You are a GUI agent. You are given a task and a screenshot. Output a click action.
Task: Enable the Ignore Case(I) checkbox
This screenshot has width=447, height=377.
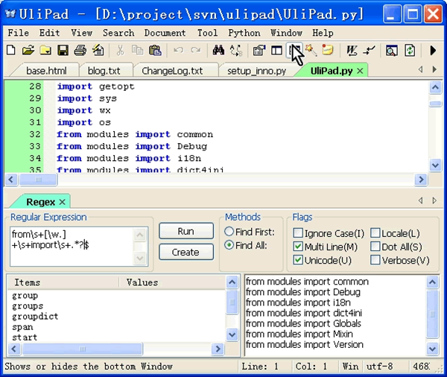pyautogui.click(x=299, y=233)
